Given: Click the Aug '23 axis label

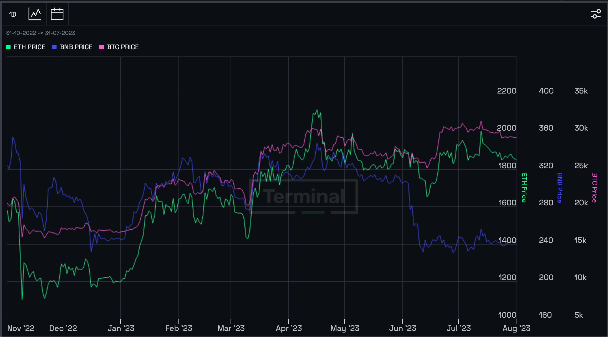Looking at the screenshot, I should click(517, 328).
